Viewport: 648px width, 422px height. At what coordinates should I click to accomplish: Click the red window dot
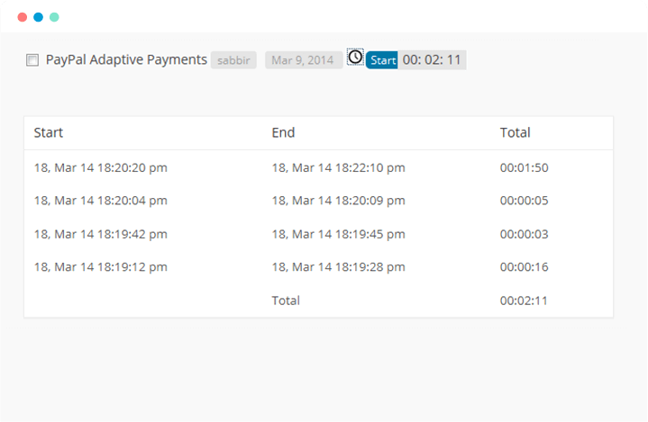[23, 17]
